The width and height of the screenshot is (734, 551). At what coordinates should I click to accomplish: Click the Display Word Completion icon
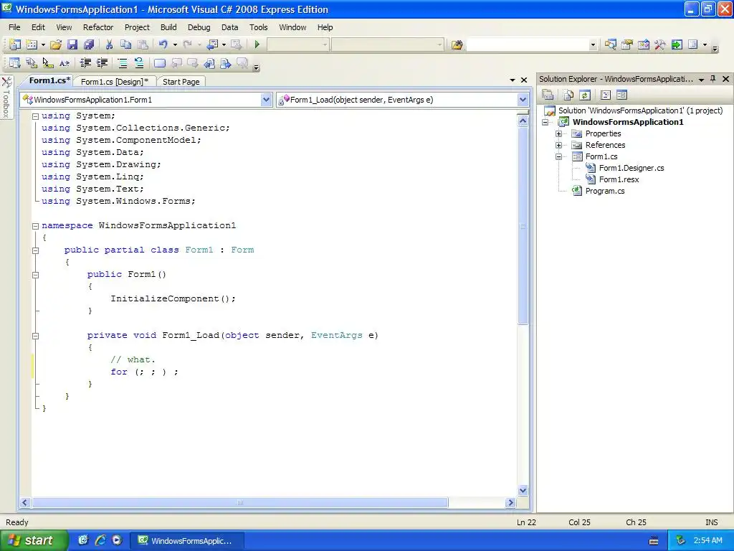pyautogui.click(x=65, y=63)
